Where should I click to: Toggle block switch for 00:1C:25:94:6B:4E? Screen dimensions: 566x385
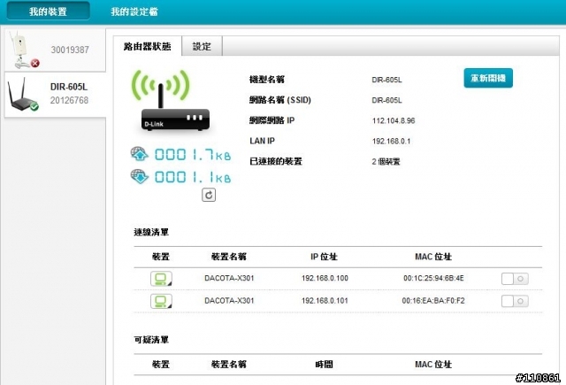[515, 279]
